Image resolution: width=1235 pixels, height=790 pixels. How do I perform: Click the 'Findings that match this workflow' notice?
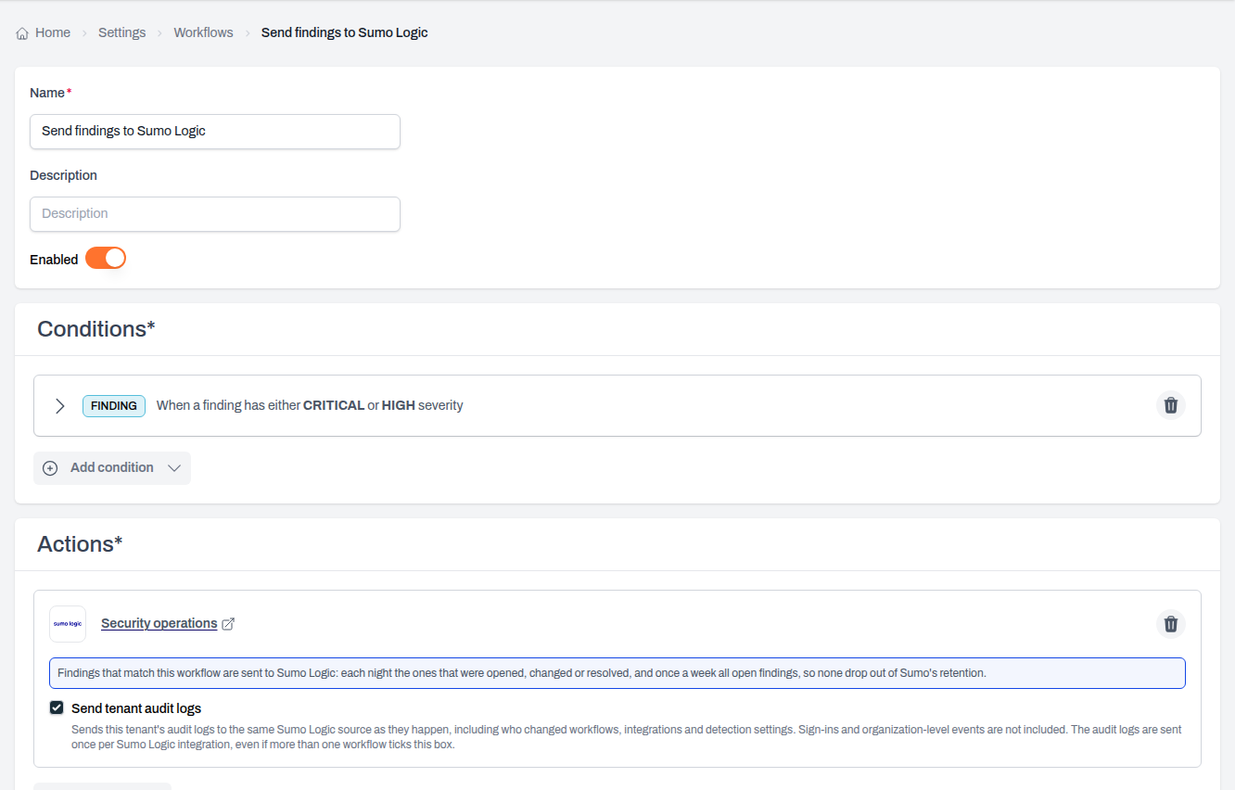coord(617,673)
